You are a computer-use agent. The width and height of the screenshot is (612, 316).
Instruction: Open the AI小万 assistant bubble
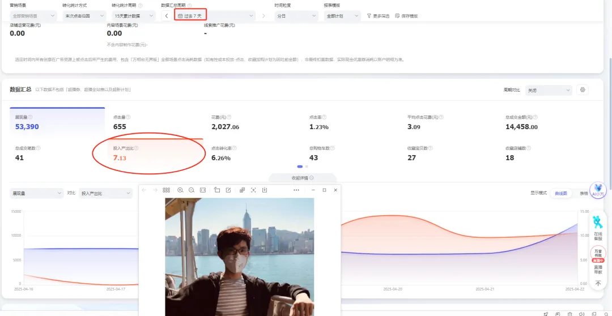point(598,191)
